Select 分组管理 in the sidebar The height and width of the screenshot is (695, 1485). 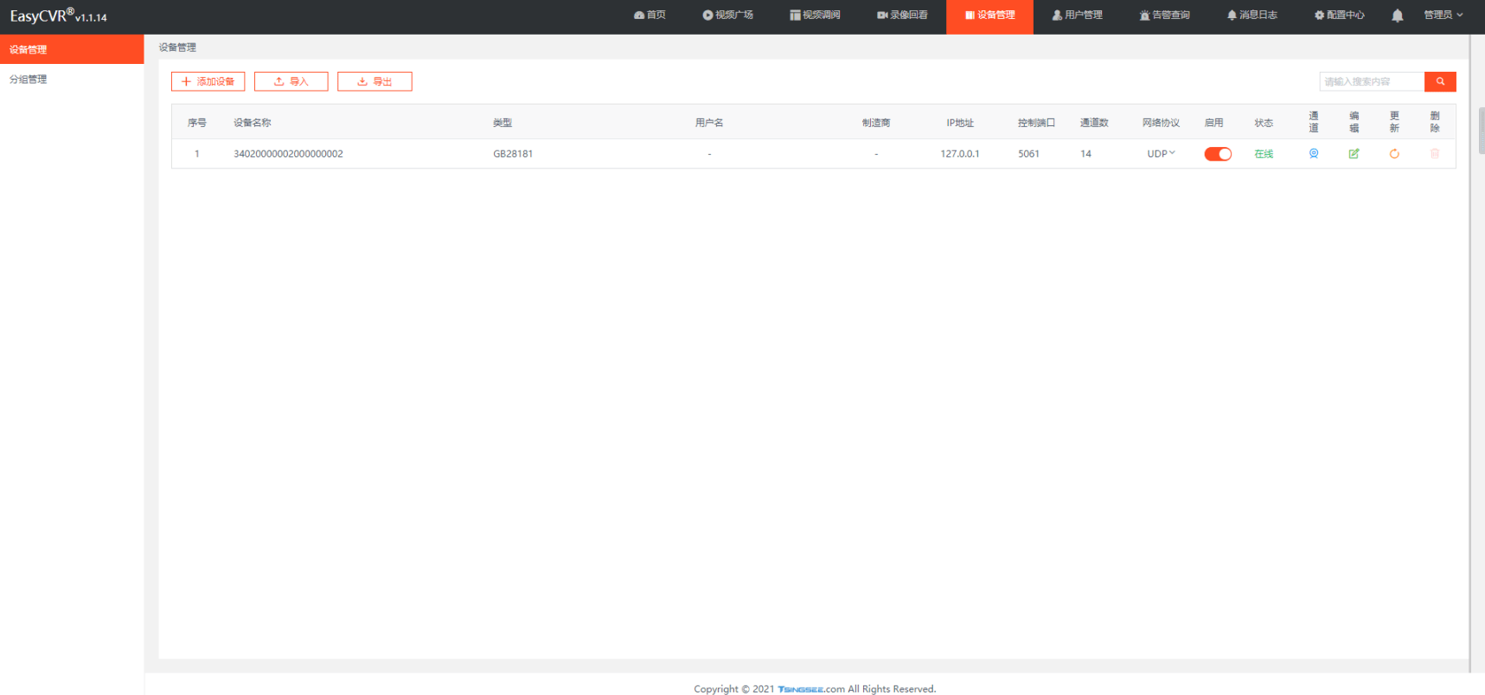[29, 80]
